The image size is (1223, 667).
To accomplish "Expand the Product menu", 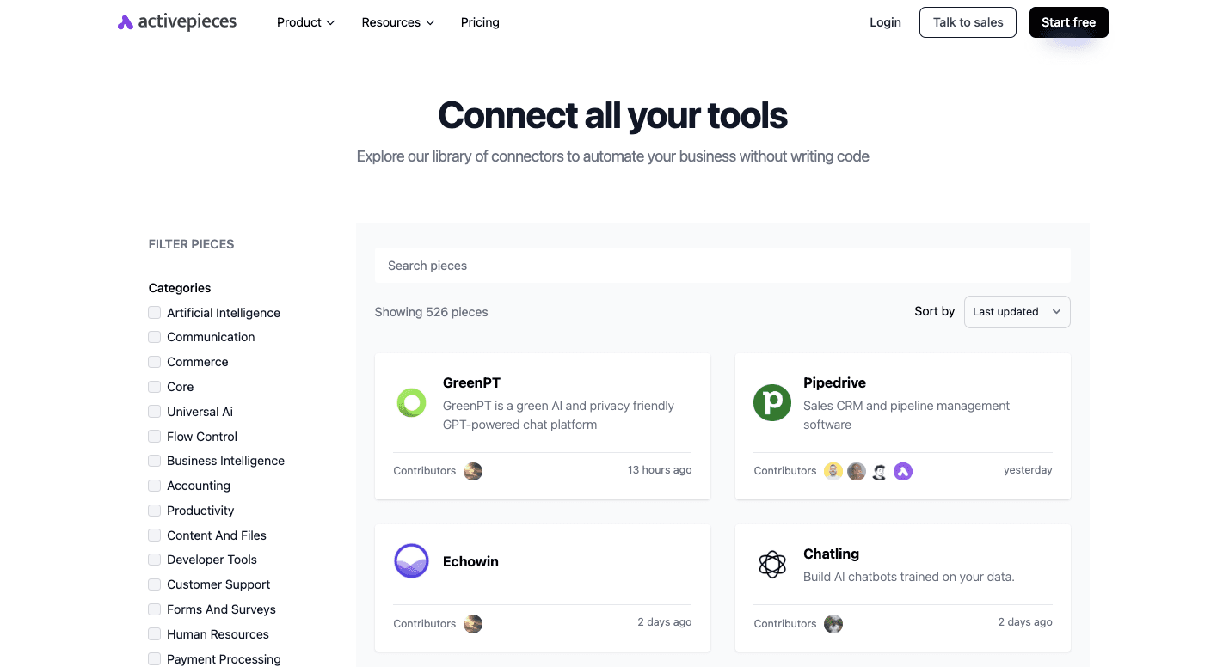I will (305, 22).
